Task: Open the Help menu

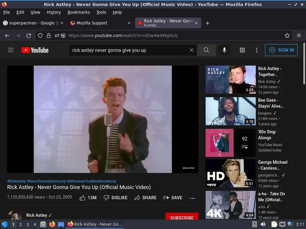Action: click(x=117, y=12)
